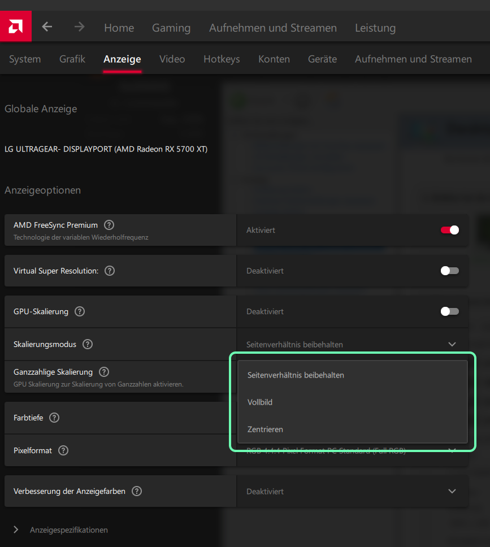Click the Virtual Super Resolution help icon

pyautogui.click(x=109, y=271)
